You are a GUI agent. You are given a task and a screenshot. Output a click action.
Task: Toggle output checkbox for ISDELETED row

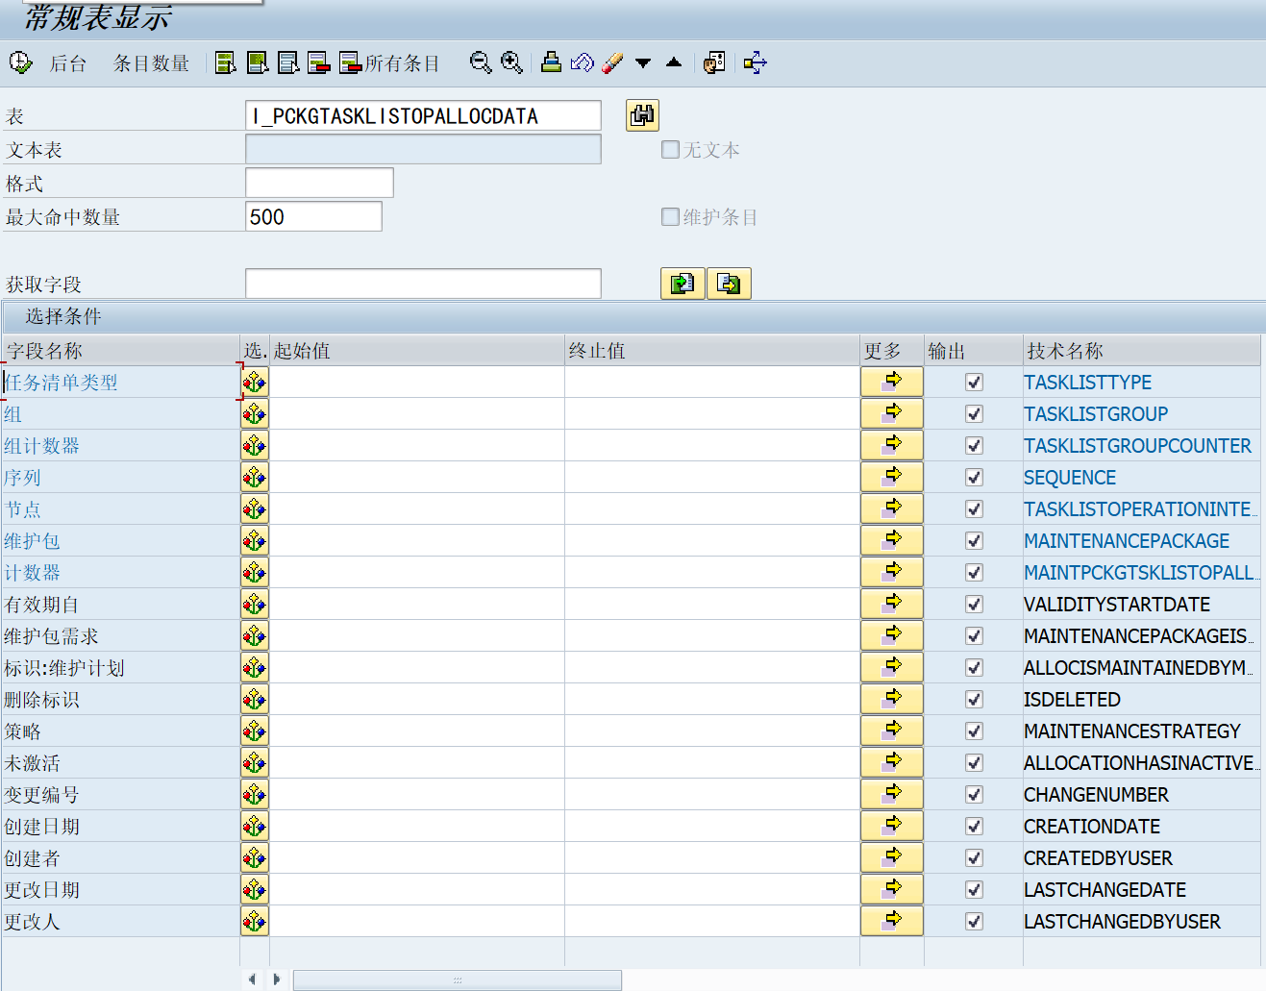click(974, 700)
